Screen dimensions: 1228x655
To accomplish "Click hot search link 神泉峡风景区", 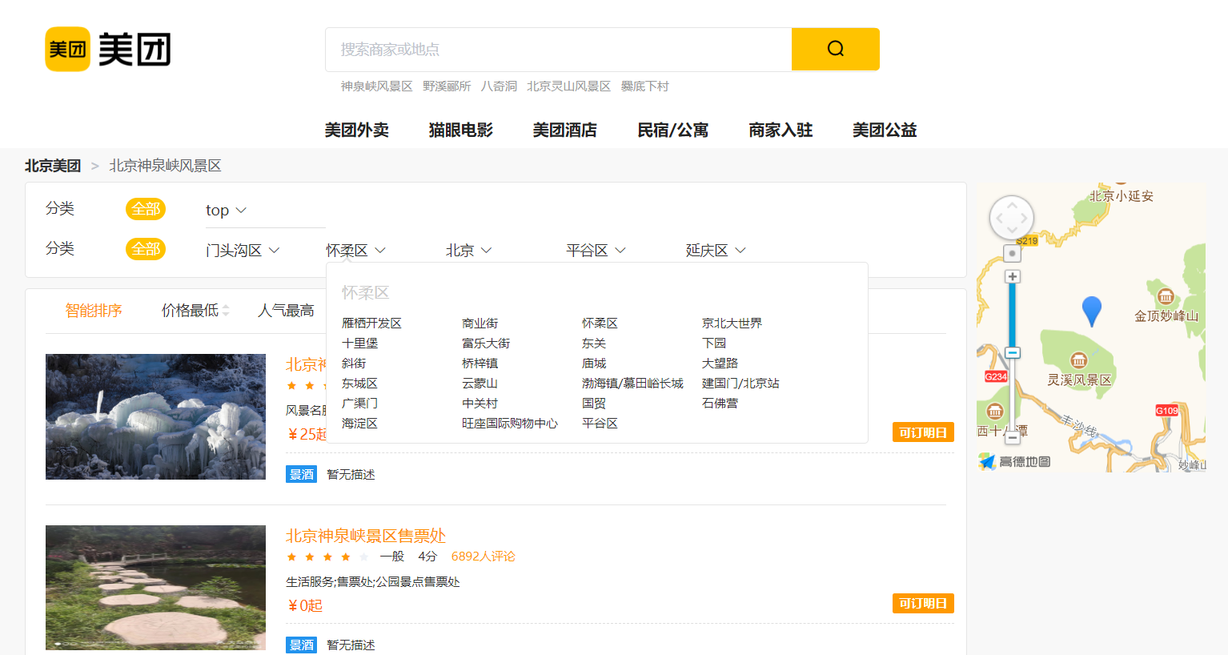I will point(376,86).
